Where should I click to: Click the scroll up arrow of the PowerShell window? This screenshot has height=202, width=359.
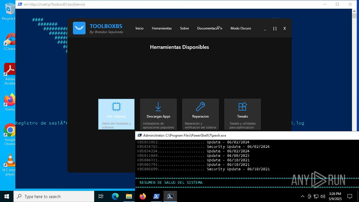354,11
